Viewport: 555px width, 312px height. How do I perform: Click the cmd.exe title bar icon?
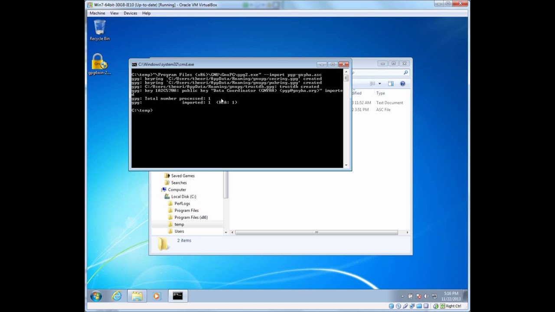pos(134,64)
